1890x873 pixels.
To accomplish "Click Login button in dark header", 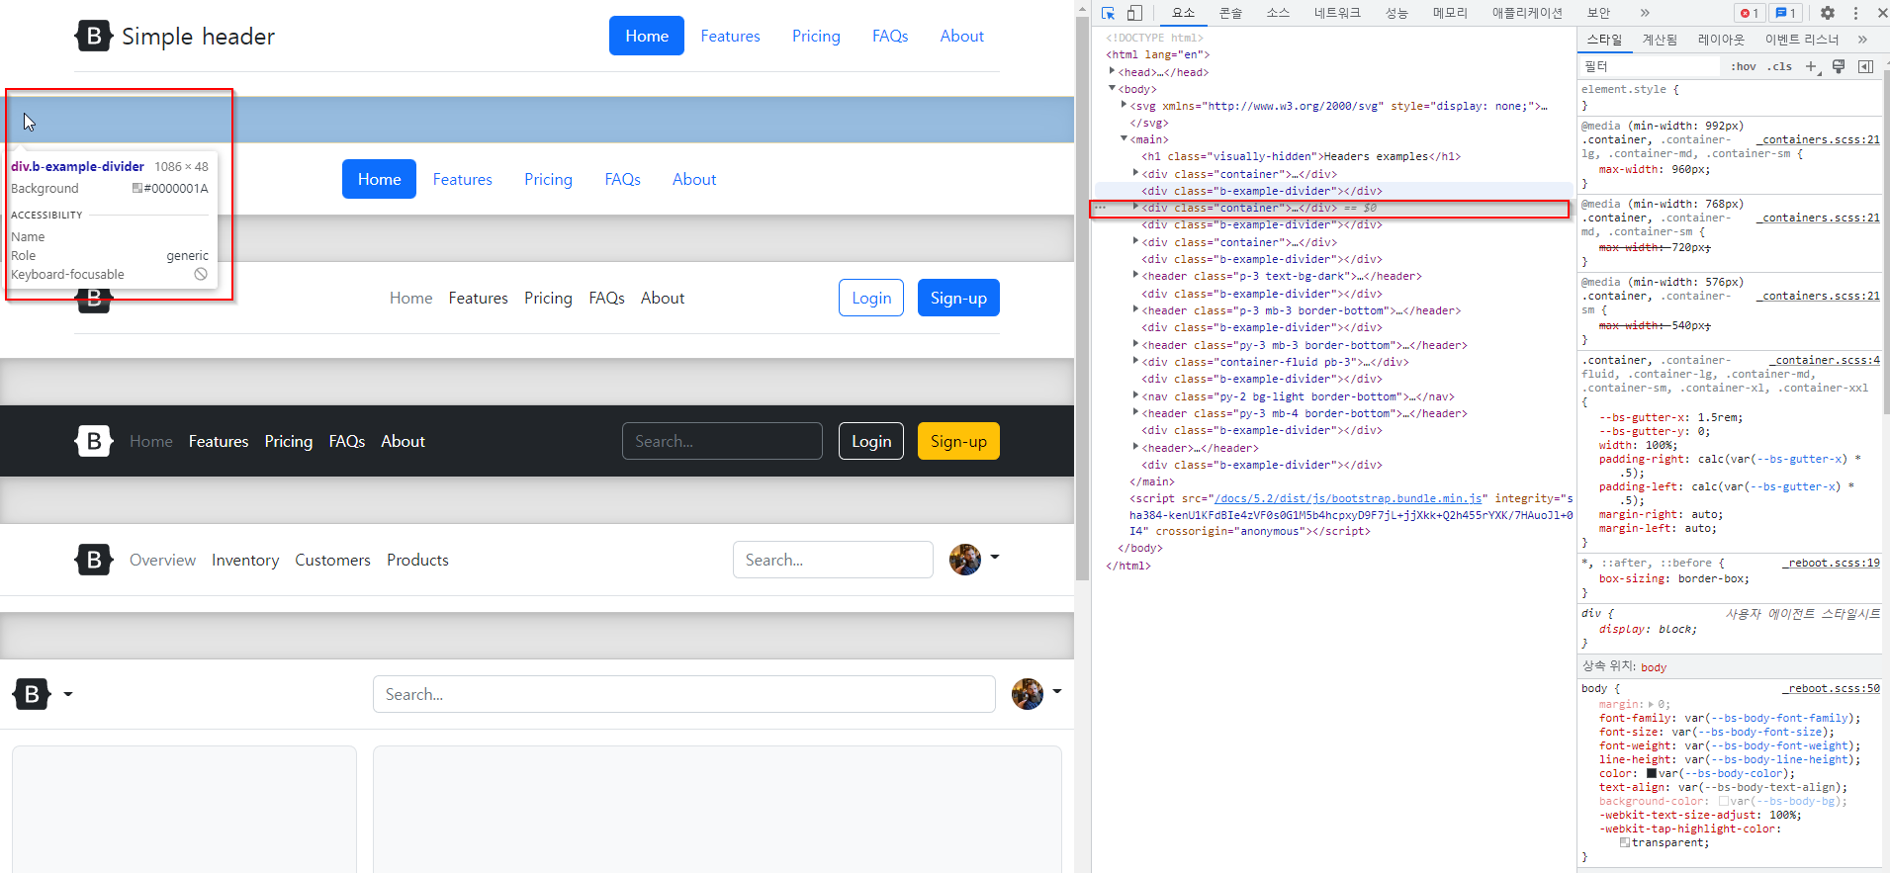I will click(871, 441).
